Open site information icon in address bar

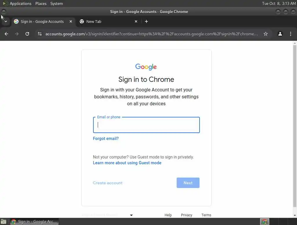(39, 34)
